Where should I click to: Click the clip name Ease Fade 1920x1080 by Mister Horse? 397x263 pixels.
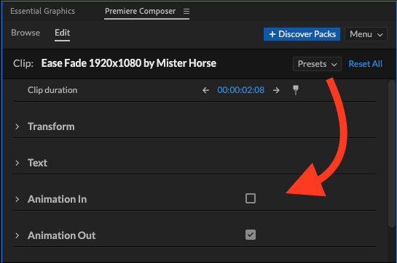(129, 63)
